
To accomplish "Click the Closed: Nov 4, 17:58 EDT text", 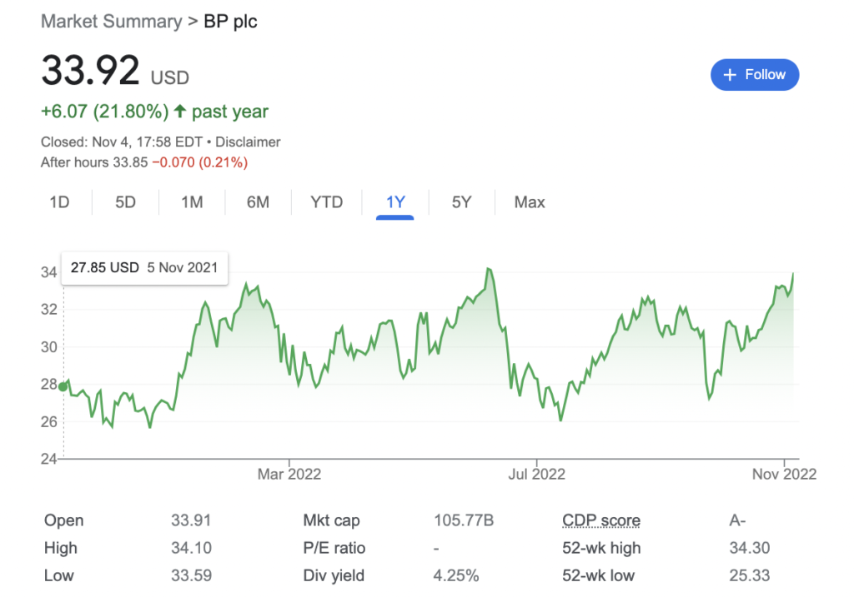I will 122,142.
